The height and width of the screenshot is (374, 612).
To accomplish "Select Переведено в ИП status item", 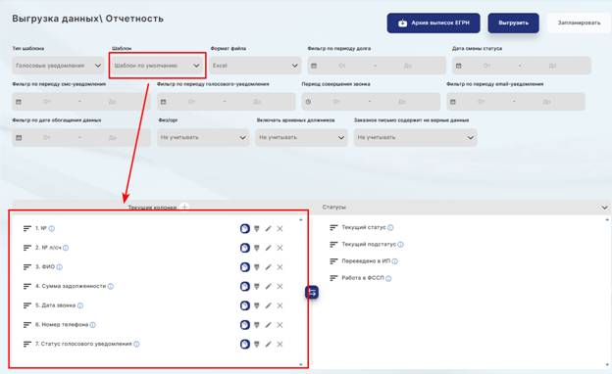I will click(x=366, y=261).
